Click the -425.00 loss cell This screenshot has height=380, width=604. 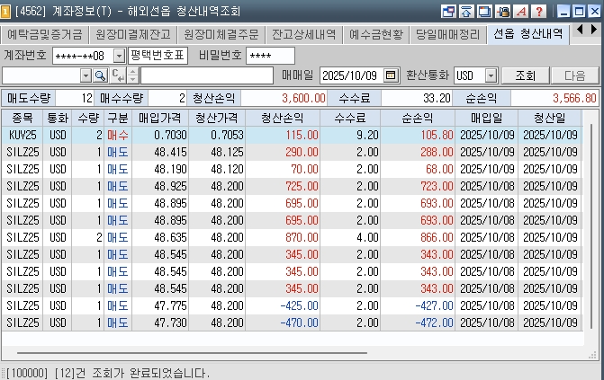[283, 305]
